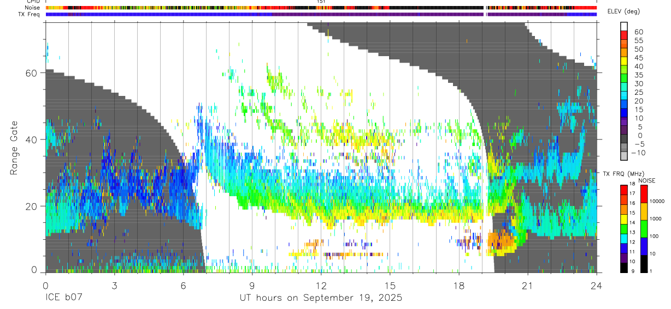
Task: Select the red swatch in TX FRQ colorbar
Action: [x=624, y=190]
